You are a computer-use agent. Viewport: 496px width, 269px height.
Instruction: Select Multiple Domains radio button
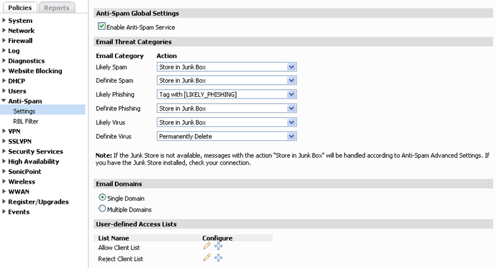pos(102,208)
